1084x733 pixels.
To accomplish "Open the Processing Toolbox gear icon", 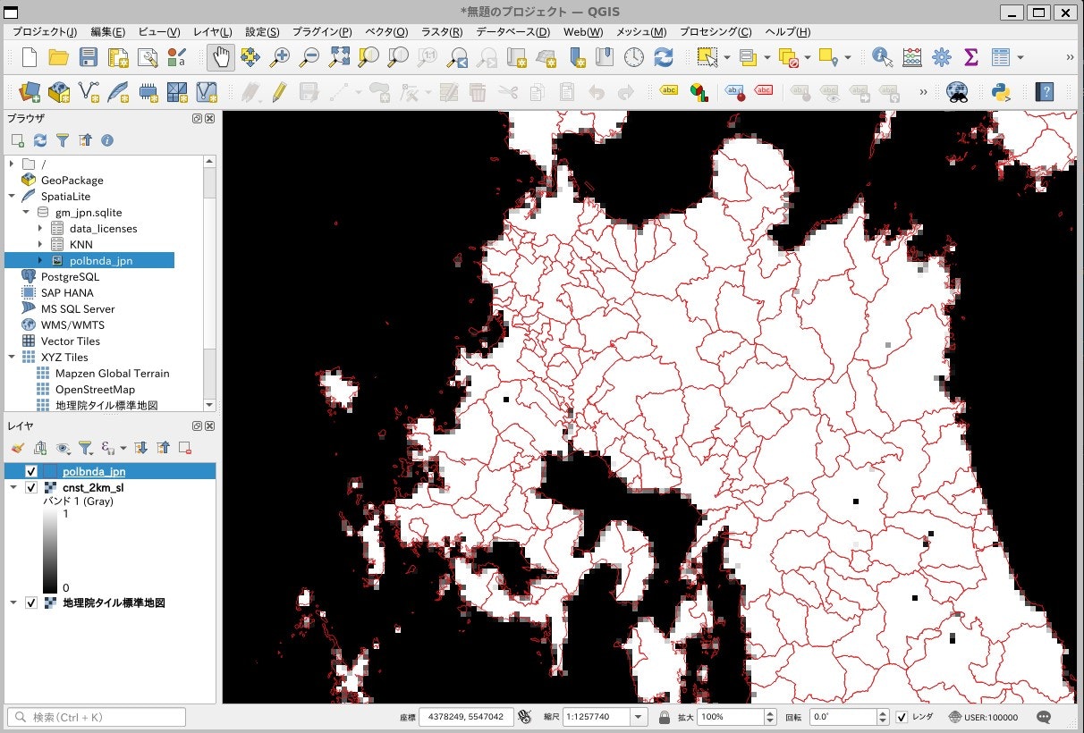I will tap(942, 56).
